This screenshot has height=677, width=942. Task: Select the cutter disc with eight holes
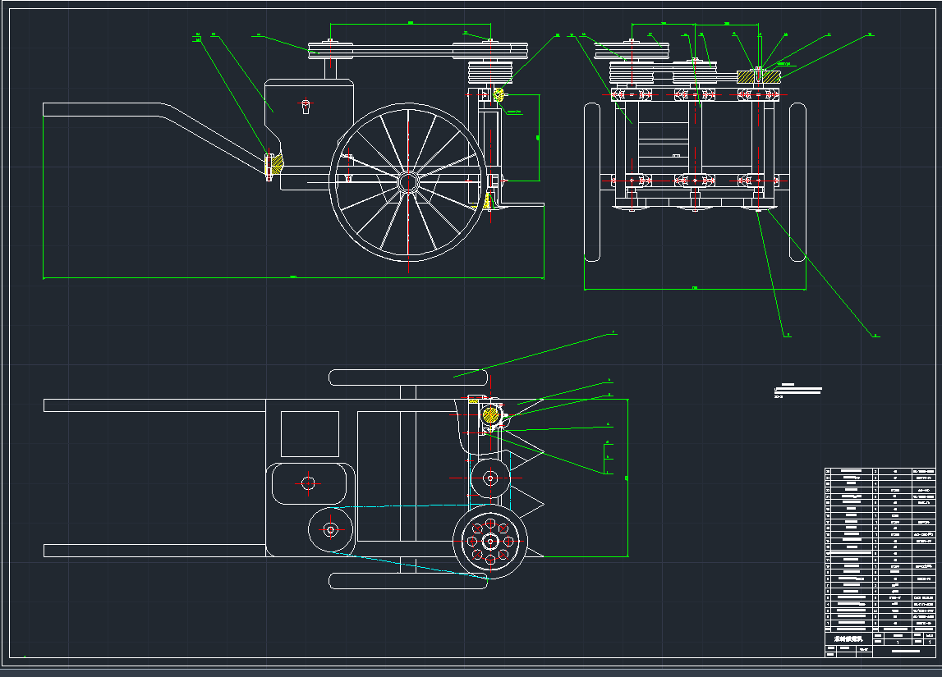click(x=490, y=542)
